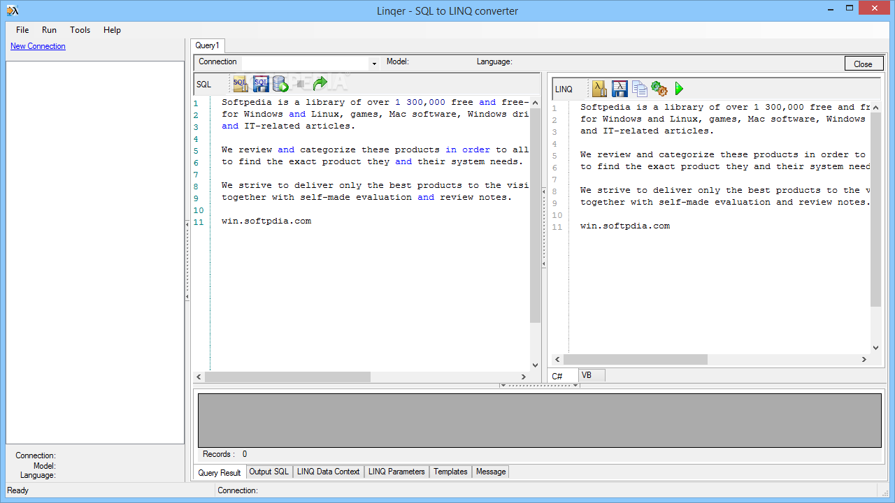Click the green convert arrow icon
This screenshot has width=895, height=503.
320,84
